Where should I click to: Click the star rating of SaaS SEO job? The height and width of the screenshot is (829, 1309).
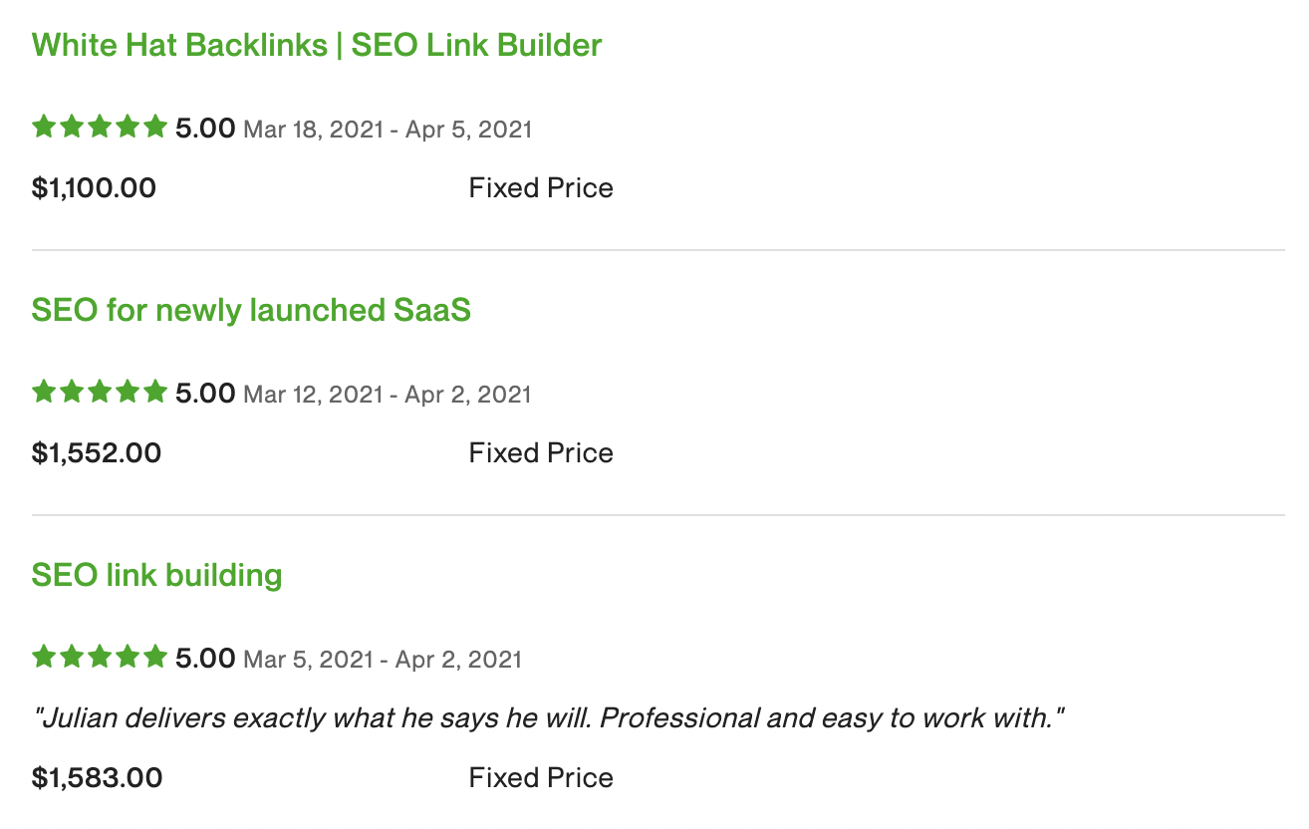[x=100, y=393]
